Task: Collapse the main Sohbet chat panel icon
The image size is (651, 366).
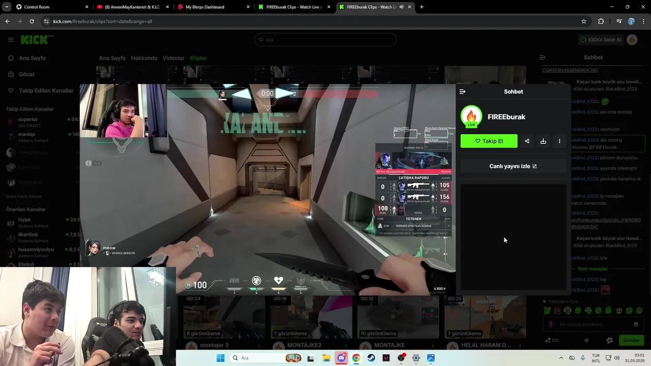Action: (x=542, y=57)
